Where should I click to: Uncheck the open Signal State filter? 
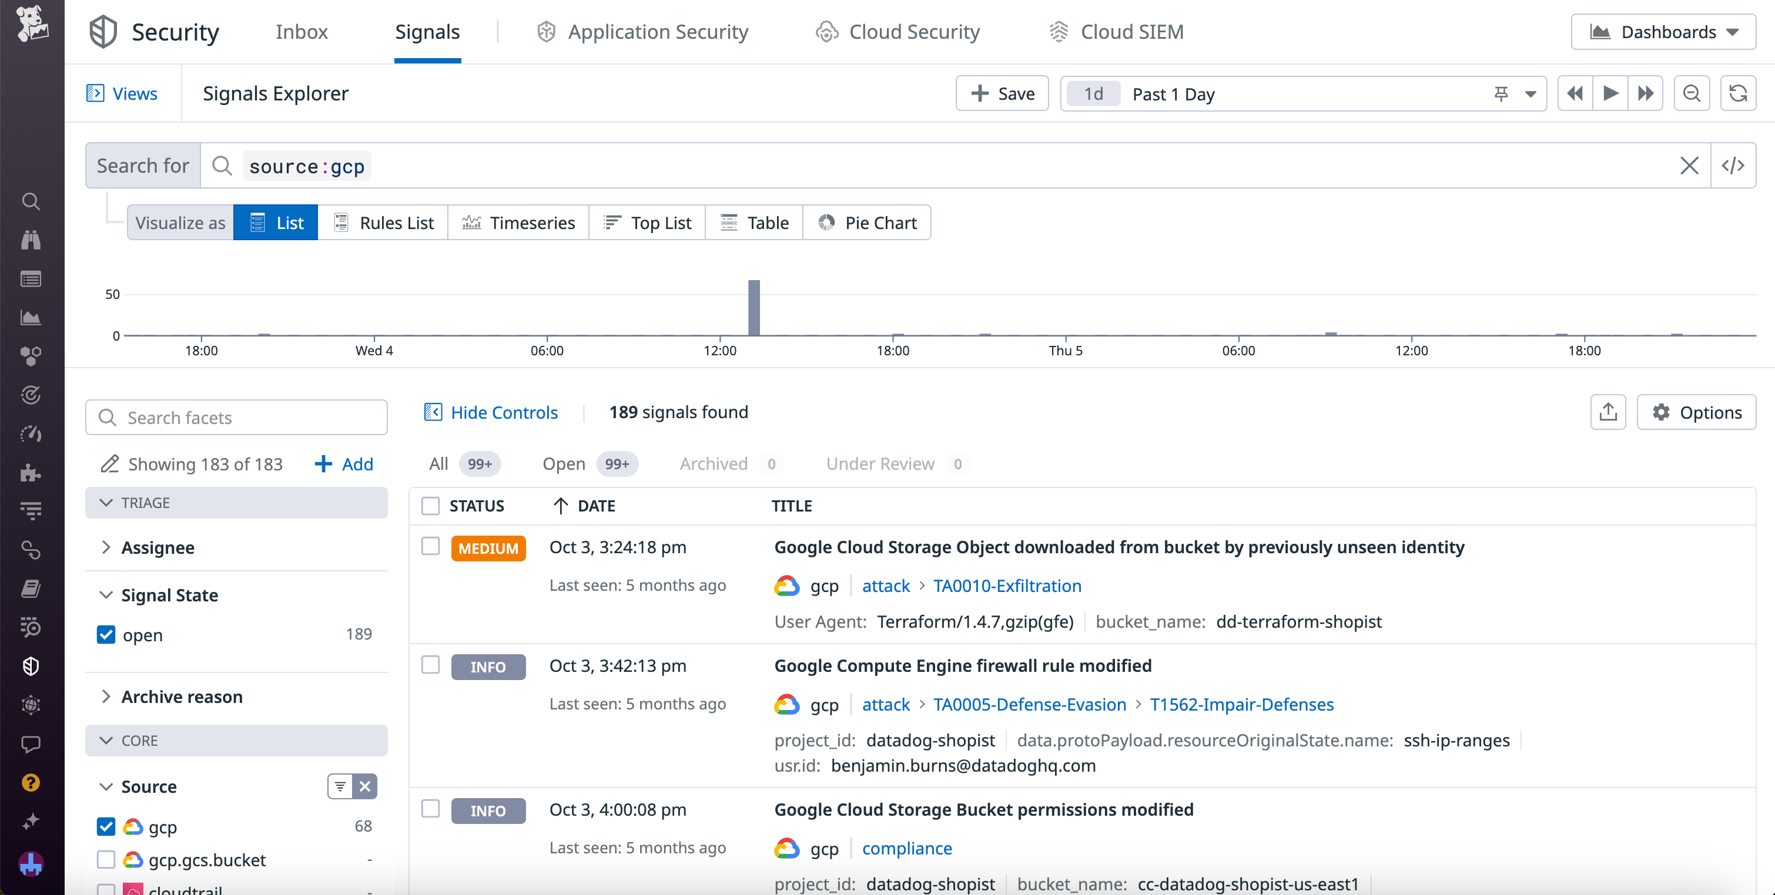[106, 634]
